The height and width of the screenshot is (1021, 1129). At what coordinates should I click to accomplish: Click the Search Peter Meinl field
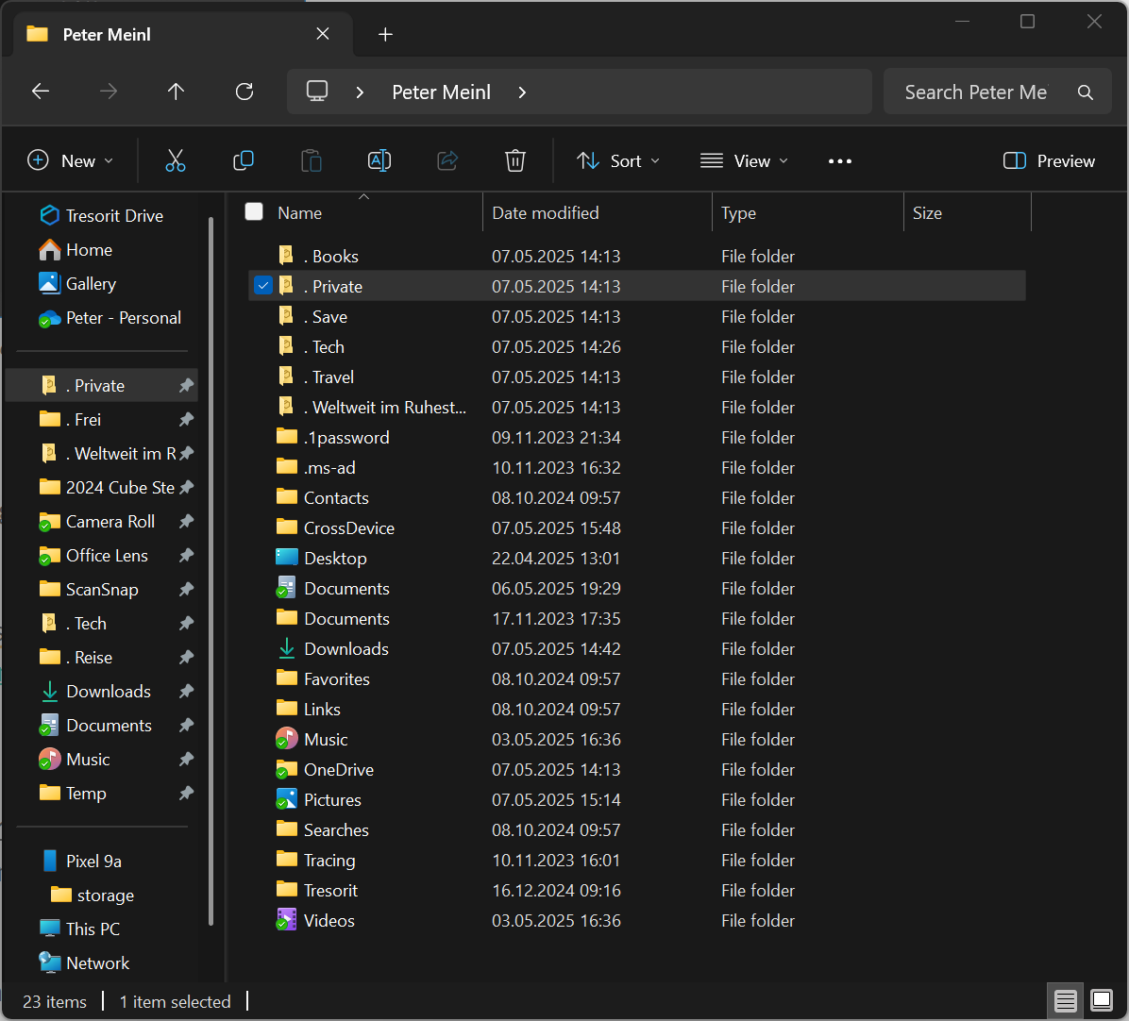(x=976, y=92)
